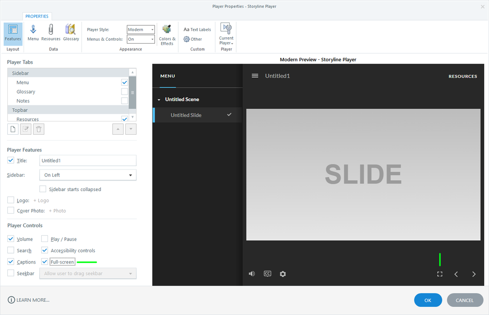Click the volume speaker icon in preview
This screenshot has width=489, height=315.
pyautogui.click(x=252, y=274)
